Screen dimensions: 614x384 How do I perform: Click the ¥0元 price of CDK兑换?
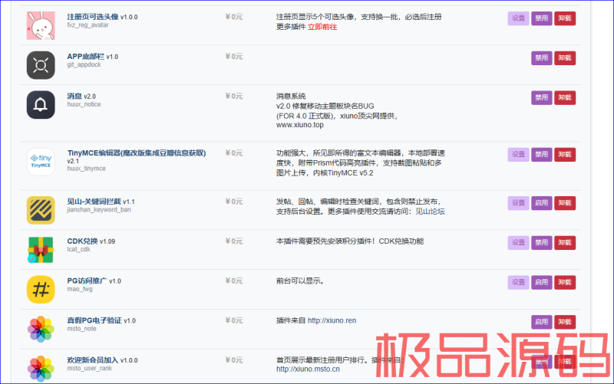pos(234,241)
